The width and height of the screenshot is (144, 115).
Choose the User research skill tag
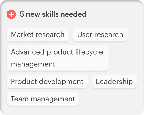100,34
